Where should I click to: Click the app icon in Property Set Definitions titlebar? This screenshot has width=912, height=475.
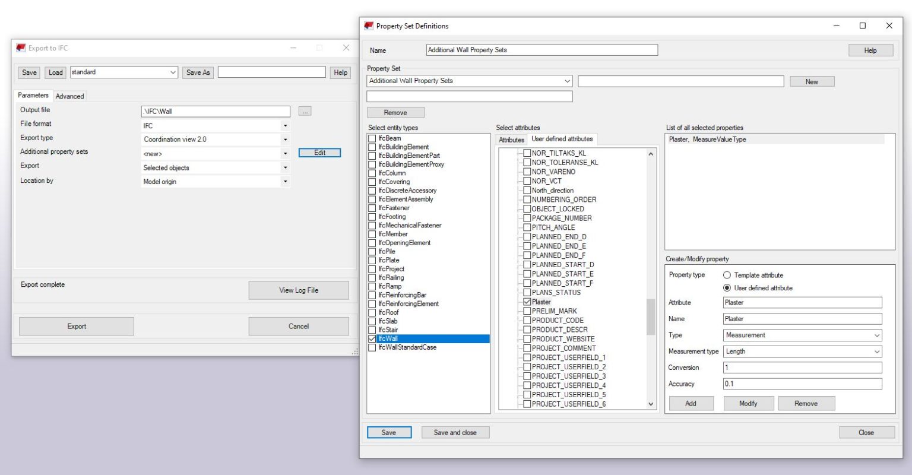pos(370,26)
